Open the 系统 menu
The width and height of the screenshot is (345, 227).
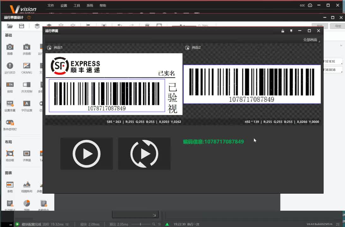pos(90,5)
